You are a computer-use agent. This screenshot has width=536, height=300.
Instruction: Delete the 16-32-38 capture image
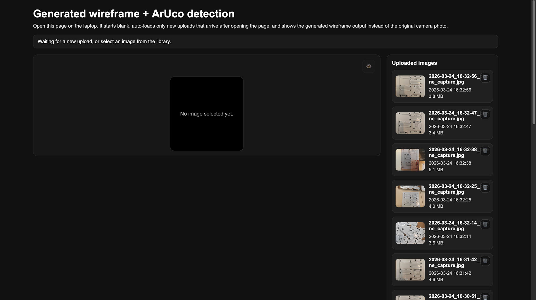[x=485, y=151]
